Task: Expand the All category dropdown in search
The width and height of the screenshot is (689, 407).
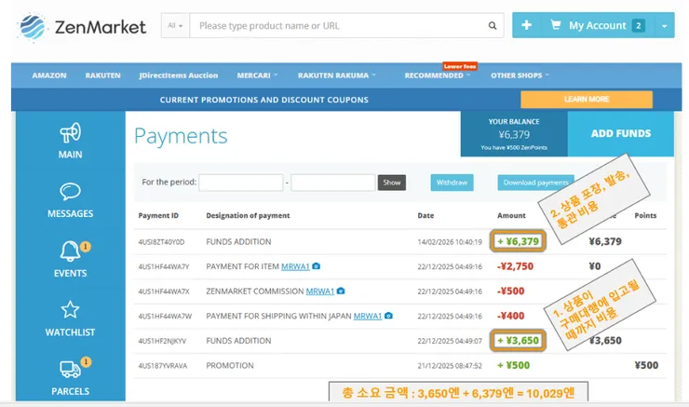Action: tap(175, 25)
